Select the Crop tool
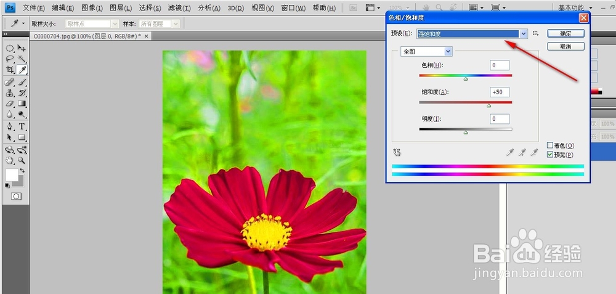The image size is (616, 294). [x=10, y=70]
